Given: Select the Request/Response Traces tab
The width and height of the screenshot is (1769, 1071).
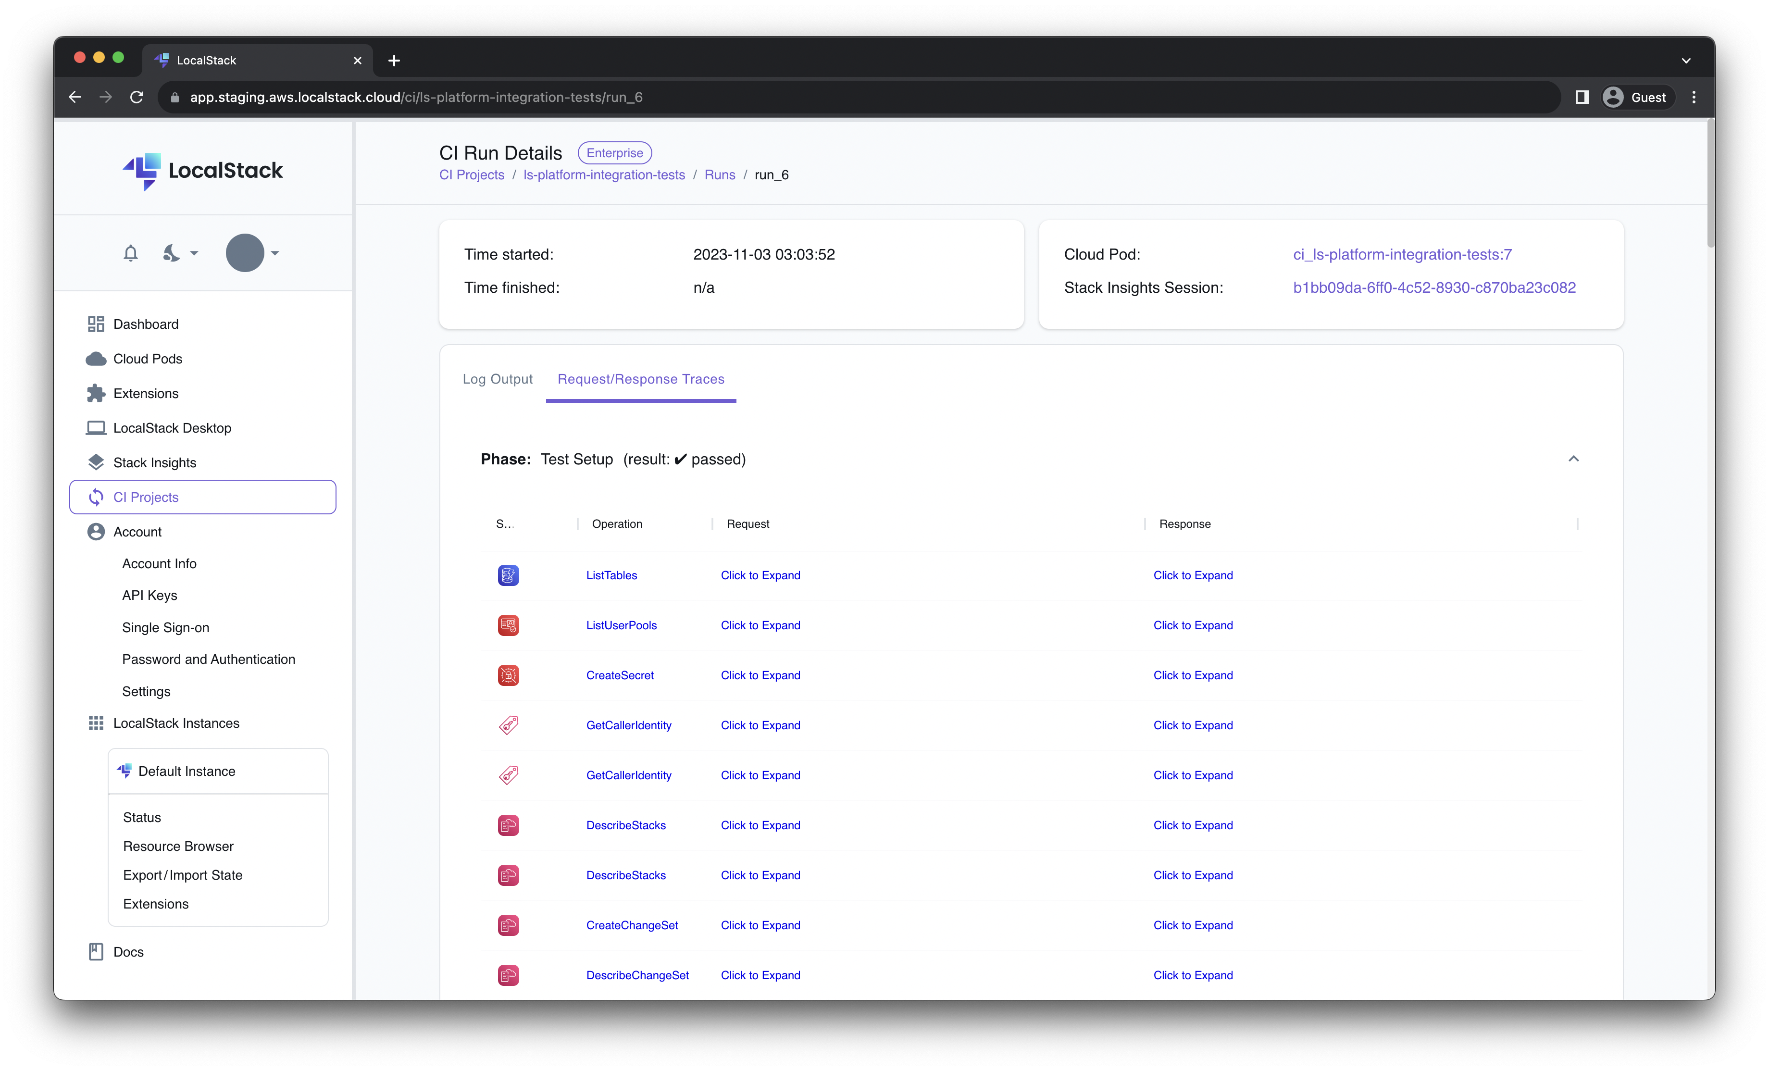Looking at the screenshot, I should pos(640,379).
